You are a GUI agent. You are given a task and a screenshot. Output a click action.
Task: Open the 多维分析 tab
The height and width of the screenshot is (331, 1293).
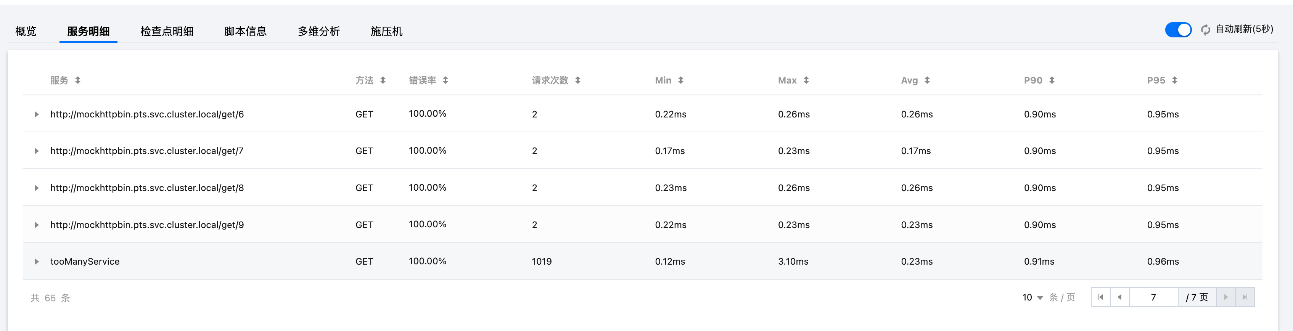point(319,32)
